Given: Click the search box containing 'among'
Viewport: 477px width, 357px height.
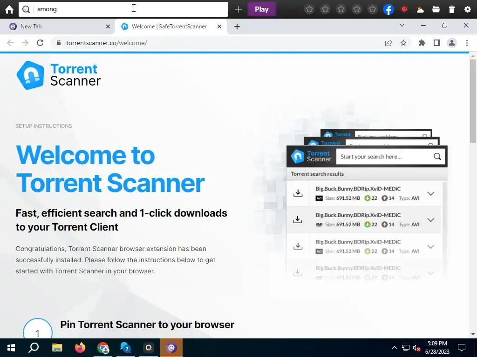Looking at the screenshot, I should point(123,9).
